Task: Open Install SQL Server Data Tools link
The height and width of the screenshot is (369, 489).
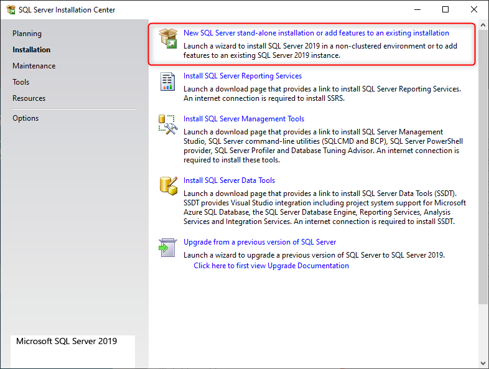Action: pos(229,180)
